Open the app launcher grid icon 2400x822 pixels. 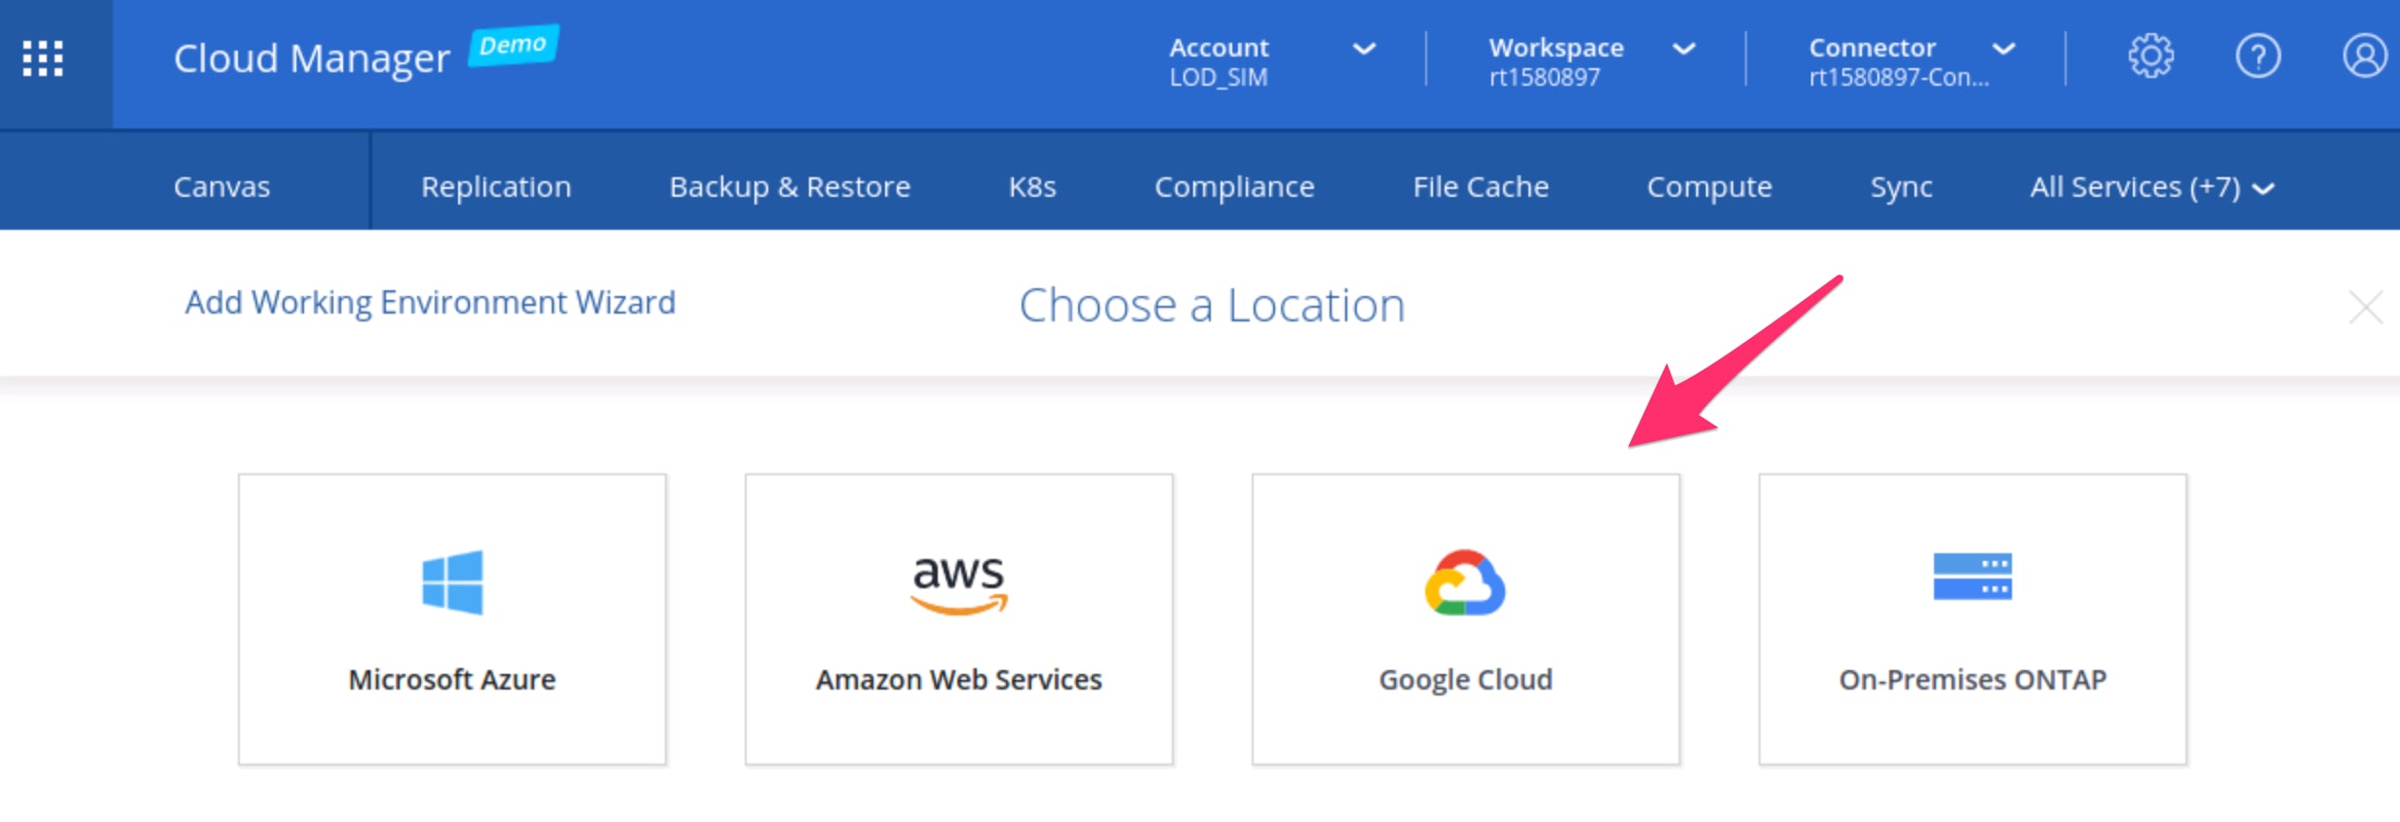click(43, 58)
